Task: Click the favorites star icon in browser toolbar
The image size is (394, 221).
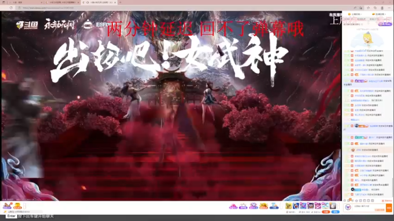Action: click(x=368, y=8)
